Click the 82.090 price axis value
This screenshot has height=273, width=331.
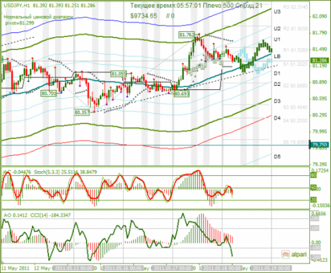pyautogui.click(x=320, y=17)
